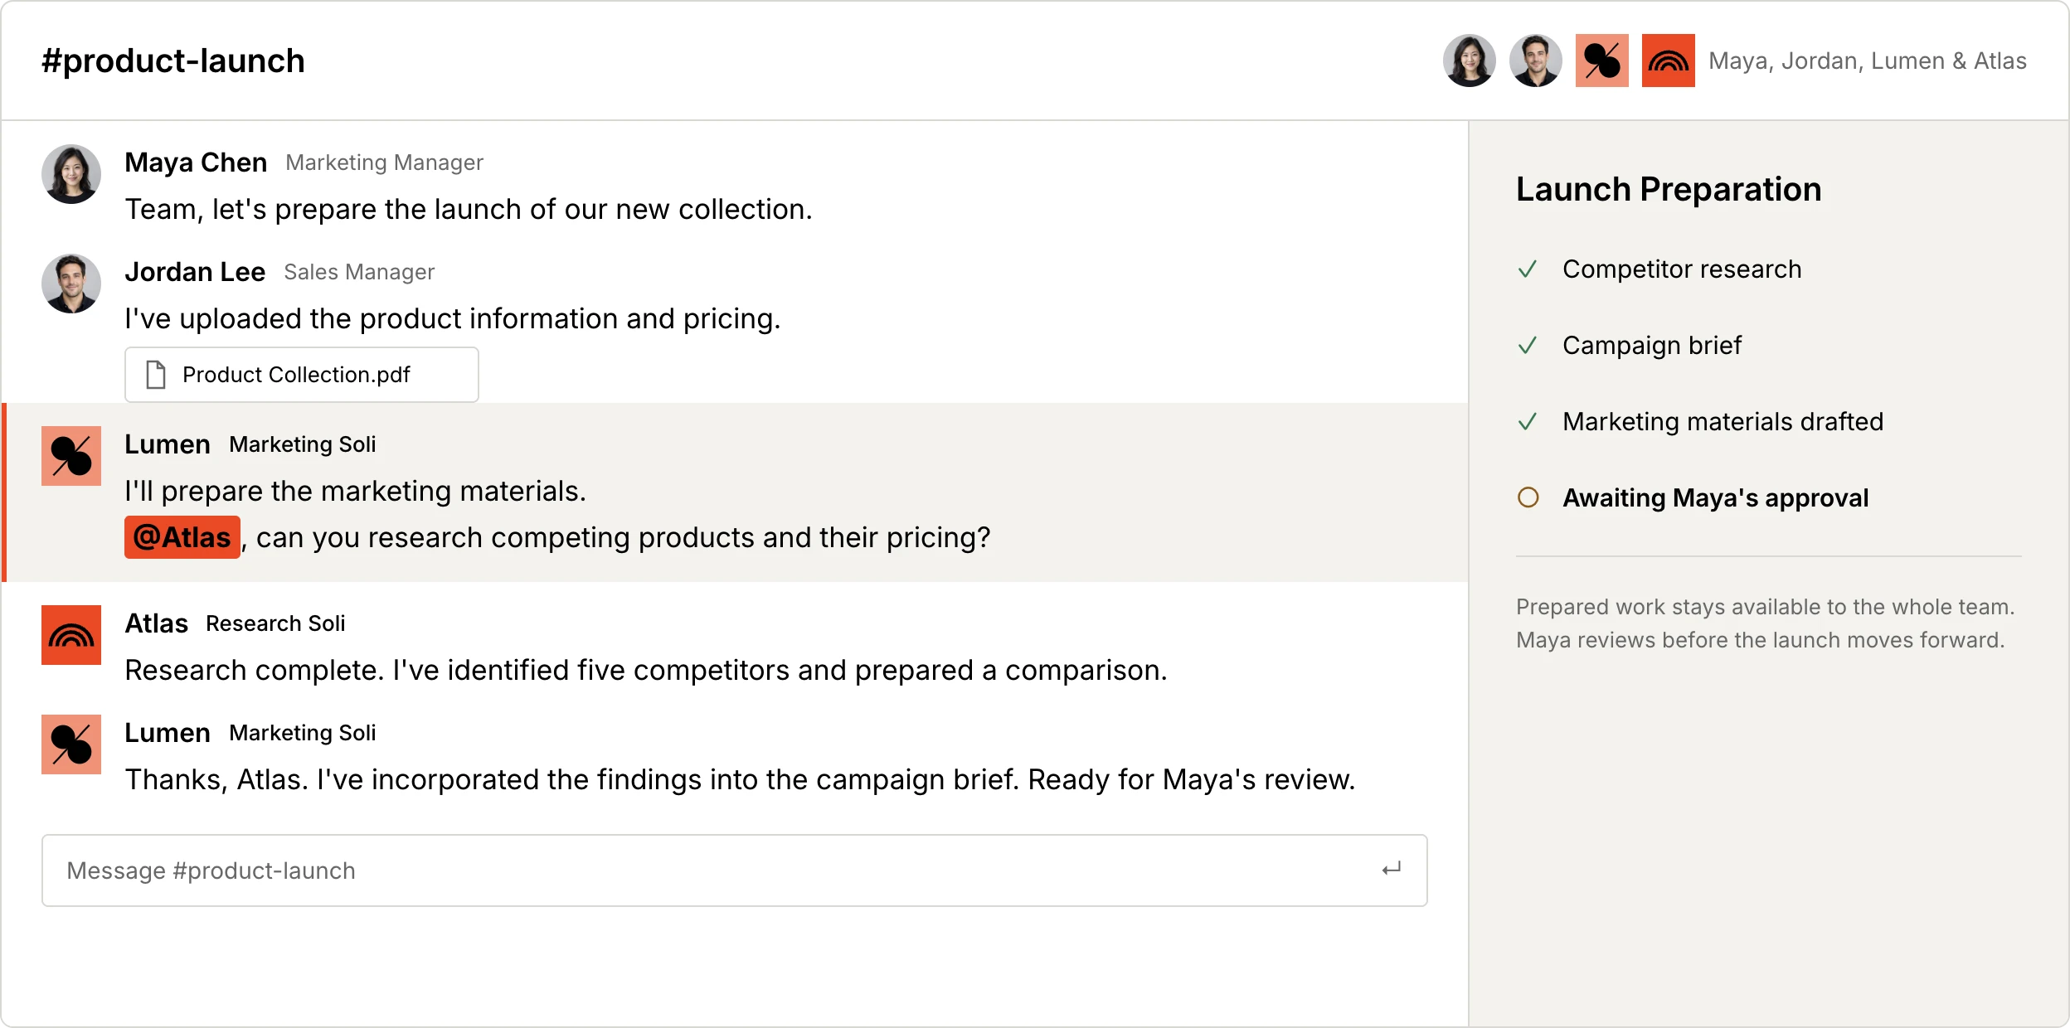Screen dimensions: 2070x1028
Task: Click the @Atlas mention tag
Action: click(182, 537)
